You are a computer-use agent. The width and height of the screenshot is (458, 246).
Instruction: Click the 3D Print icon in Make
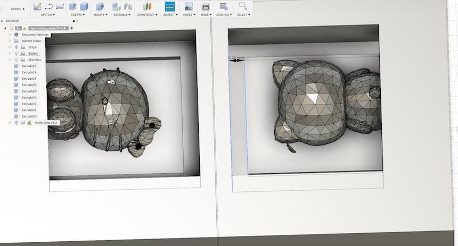point(206,6)
